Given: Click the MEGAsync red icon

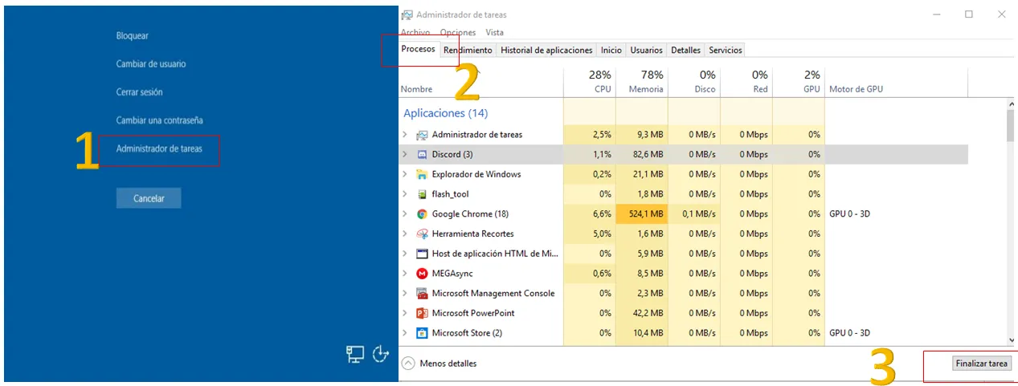Looking at the screenshot, I should pos(422,274).
